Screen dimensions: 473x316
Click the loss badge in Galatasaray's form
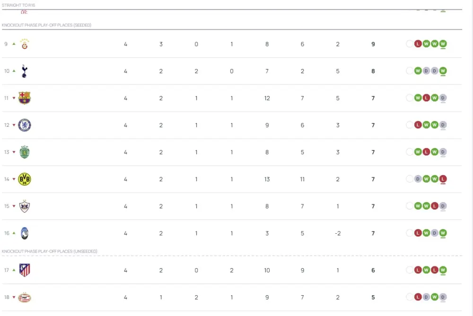(x=418, y=44)
